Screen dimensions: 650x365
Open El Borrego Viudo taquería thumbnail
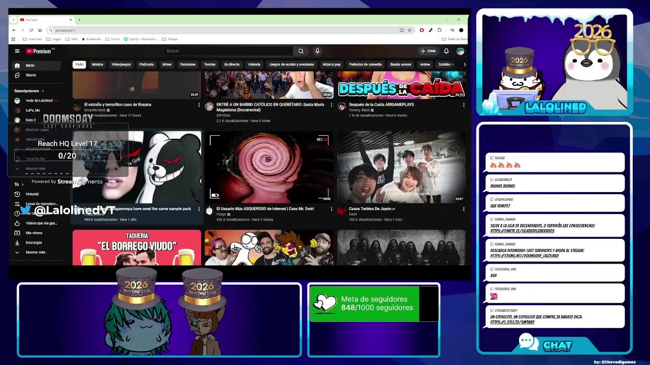(x=137, y=247)
